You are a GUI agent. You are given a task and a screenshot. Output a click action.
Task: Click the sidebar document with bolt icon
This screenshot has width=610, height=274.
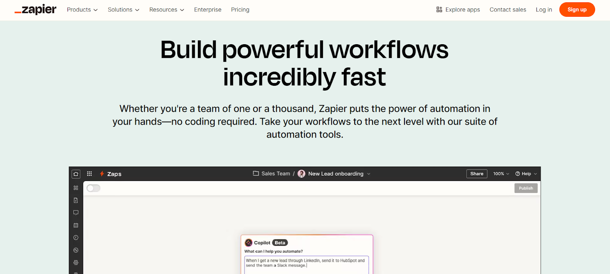[x=76, y=200]
